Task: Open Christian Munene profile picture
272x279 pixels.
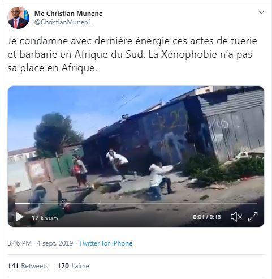Action: point(19,18)
